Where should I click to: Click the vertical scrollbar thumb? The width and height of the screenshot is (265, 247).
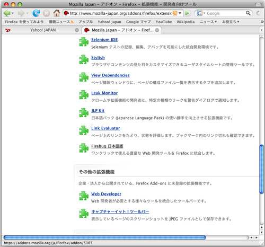[262, 169]
